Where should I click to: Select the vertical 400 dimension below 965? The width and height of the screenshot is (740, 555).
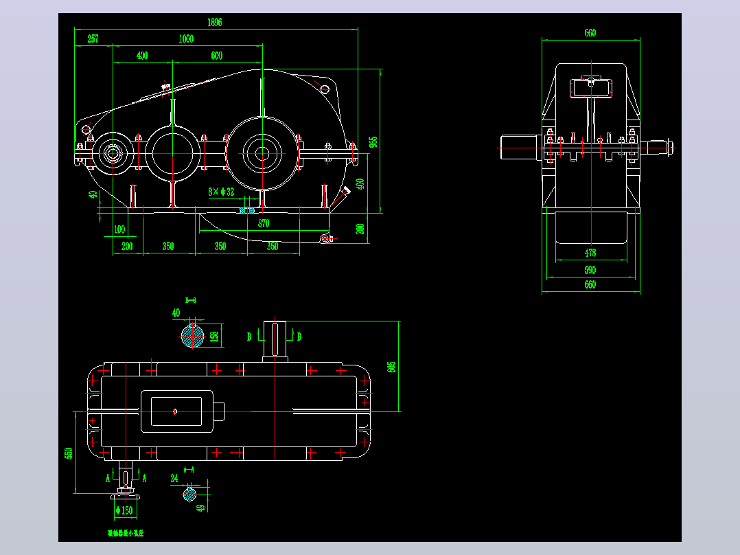(360, 183)
